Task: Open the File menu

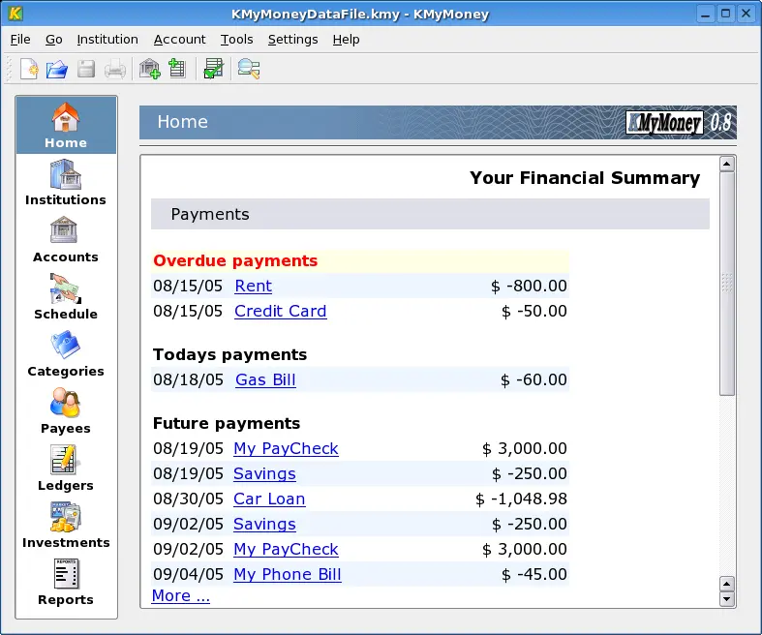Action: pos(20,40)
